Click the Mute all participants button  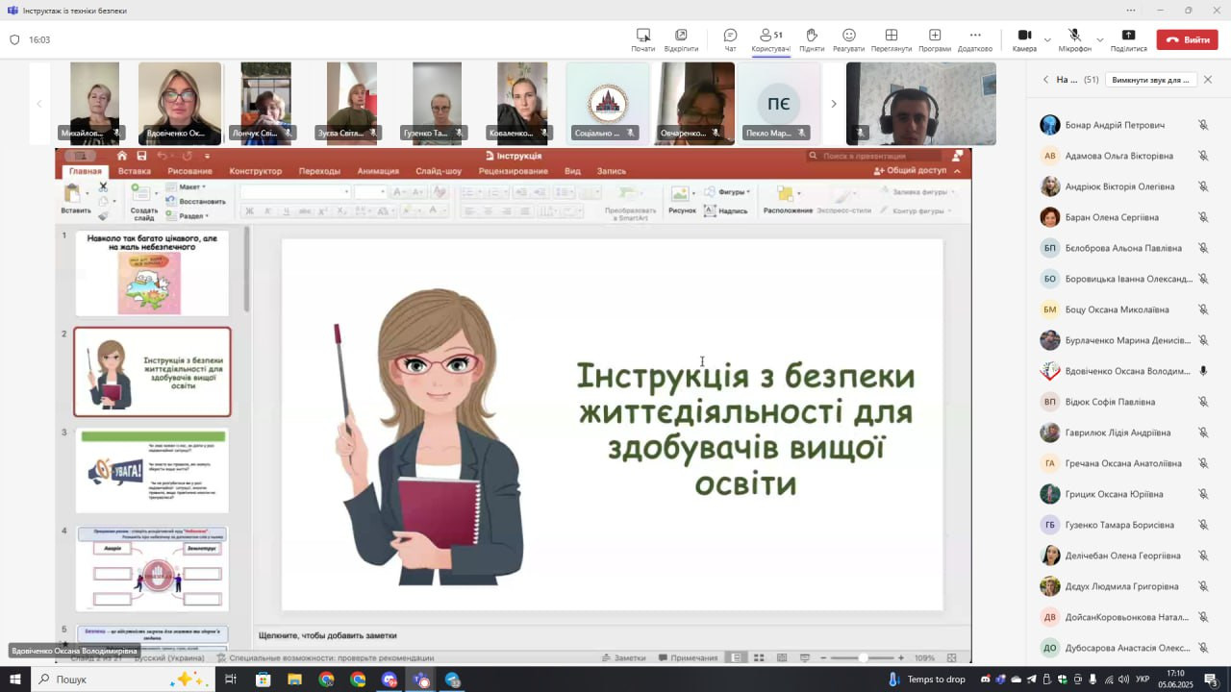[1150, 80]
